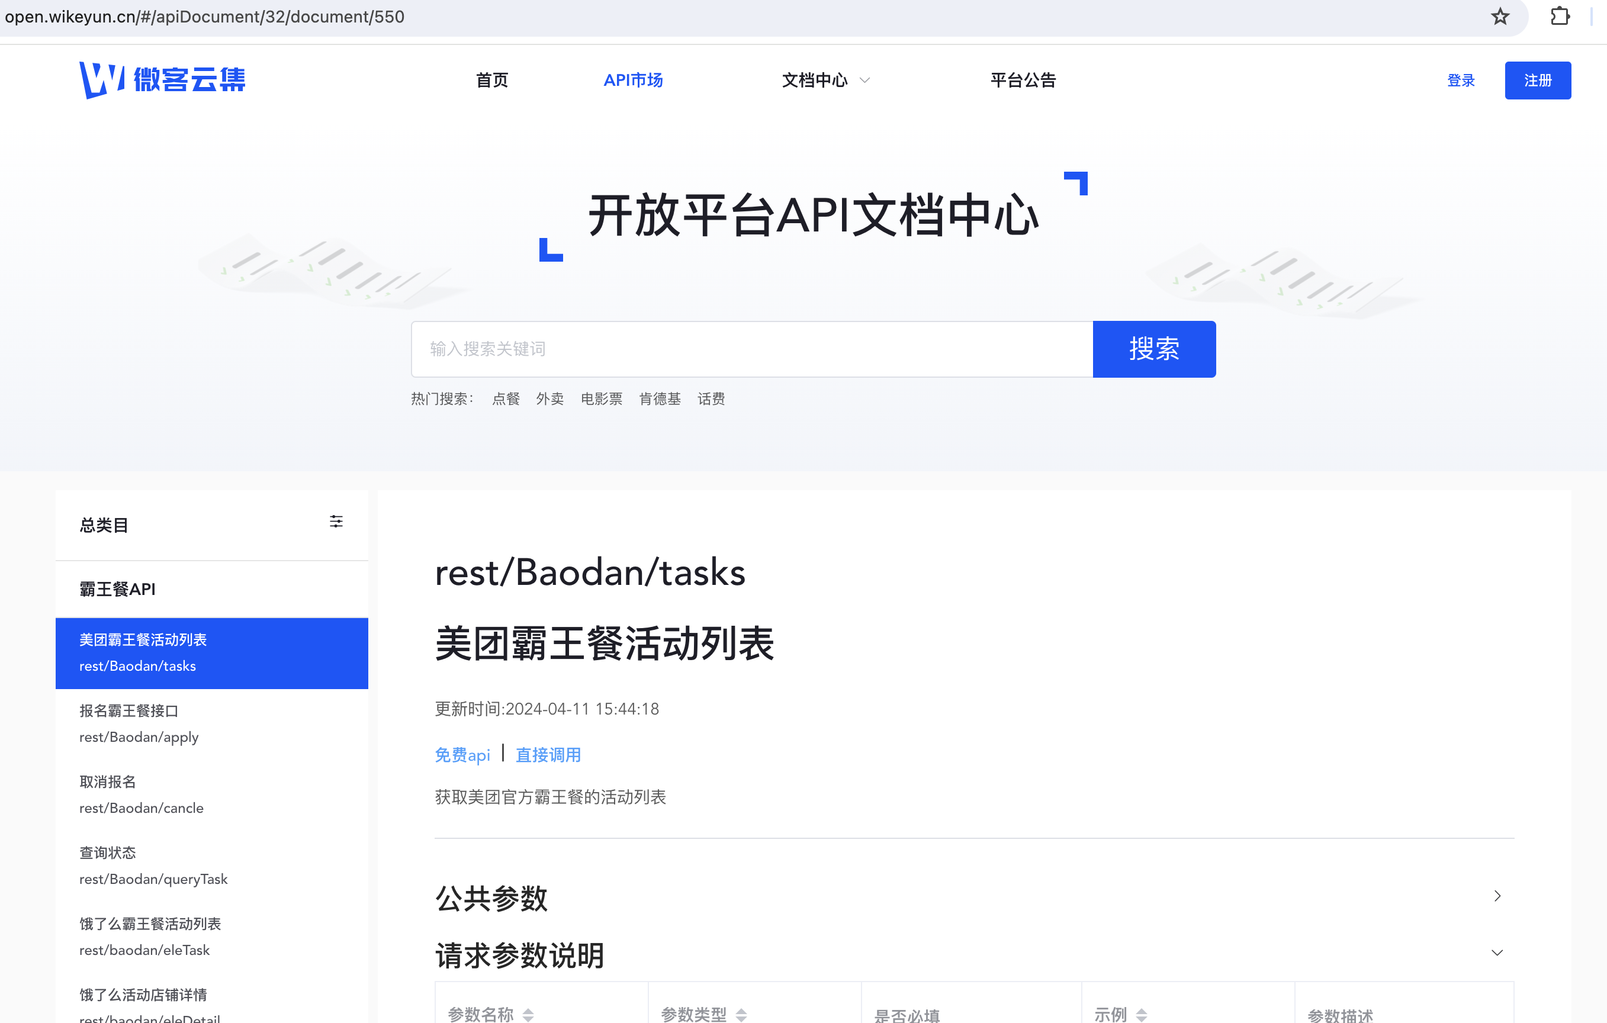This screenshot has width=1607, height=1023.
Task: Click the browser address bar URL
Action: tap(205, 17)
